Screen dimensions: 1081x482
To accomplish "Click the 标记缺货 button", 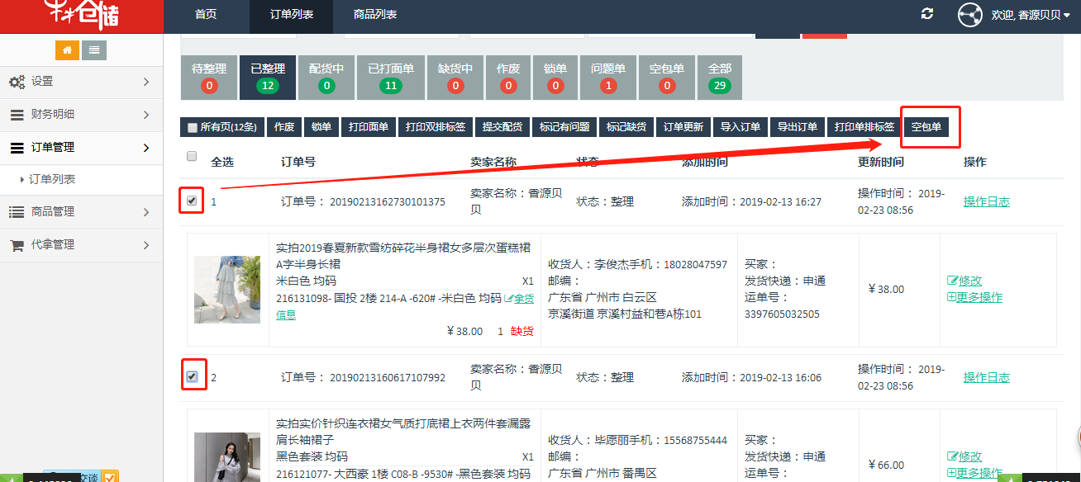I will click(x=626, y=127).
